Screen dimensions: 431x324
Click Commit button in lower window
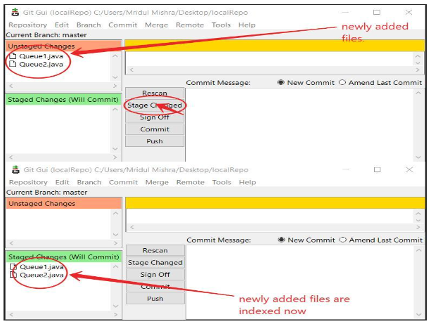coord(155,286)
